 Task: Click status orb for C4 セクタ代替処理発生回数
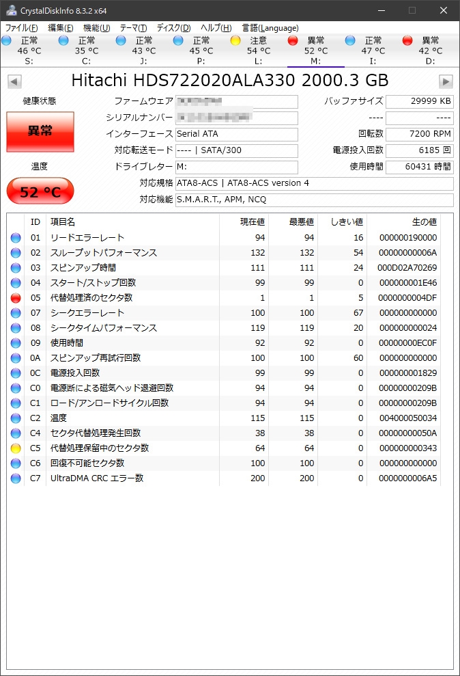16,433
